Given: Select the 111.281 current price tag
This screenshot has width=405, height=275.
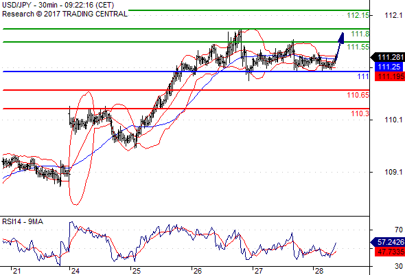Looking at the screenshot, I should coord(388,57).
